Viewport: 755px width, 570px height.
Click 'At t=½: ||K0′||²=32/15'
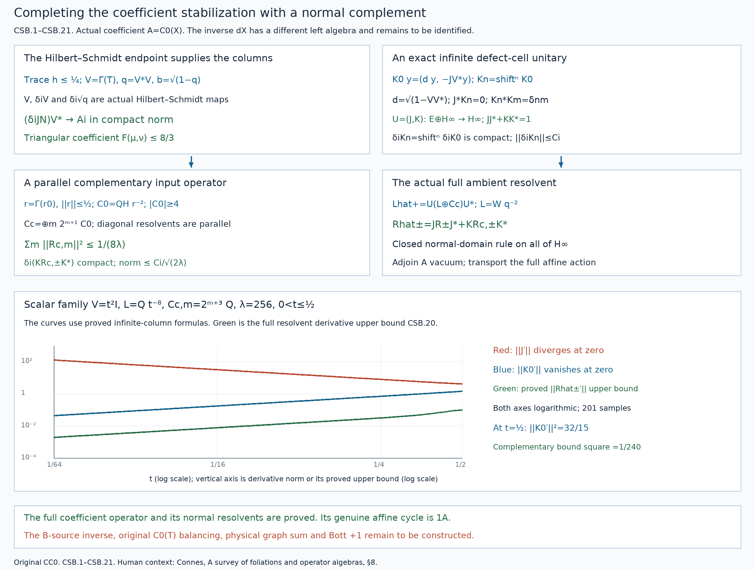point(541,428)
